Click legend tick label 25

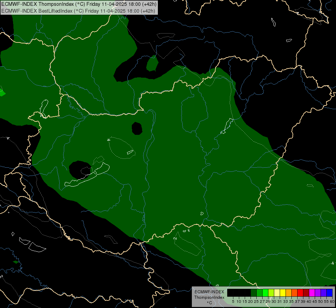[x=256, y=301]
